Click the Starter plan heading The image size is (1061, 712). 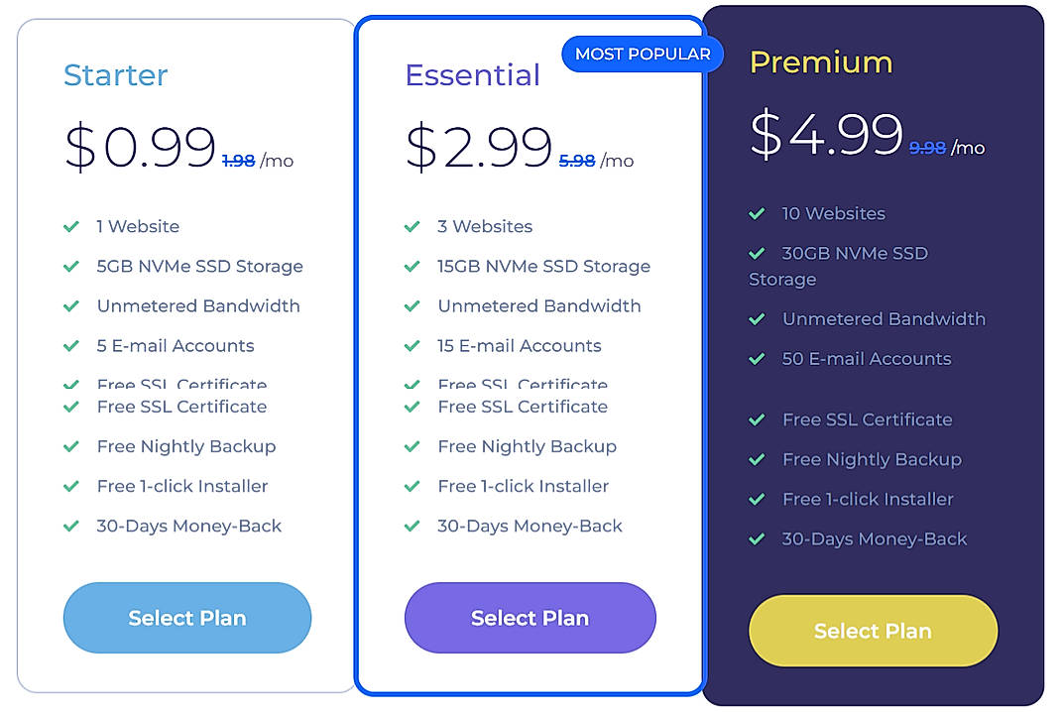(115, 74)
